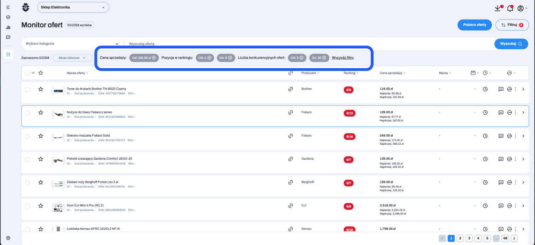Toggle the select-all offers checkbox
The width and height of the screenshot is (535, 245).
point(27,73)
